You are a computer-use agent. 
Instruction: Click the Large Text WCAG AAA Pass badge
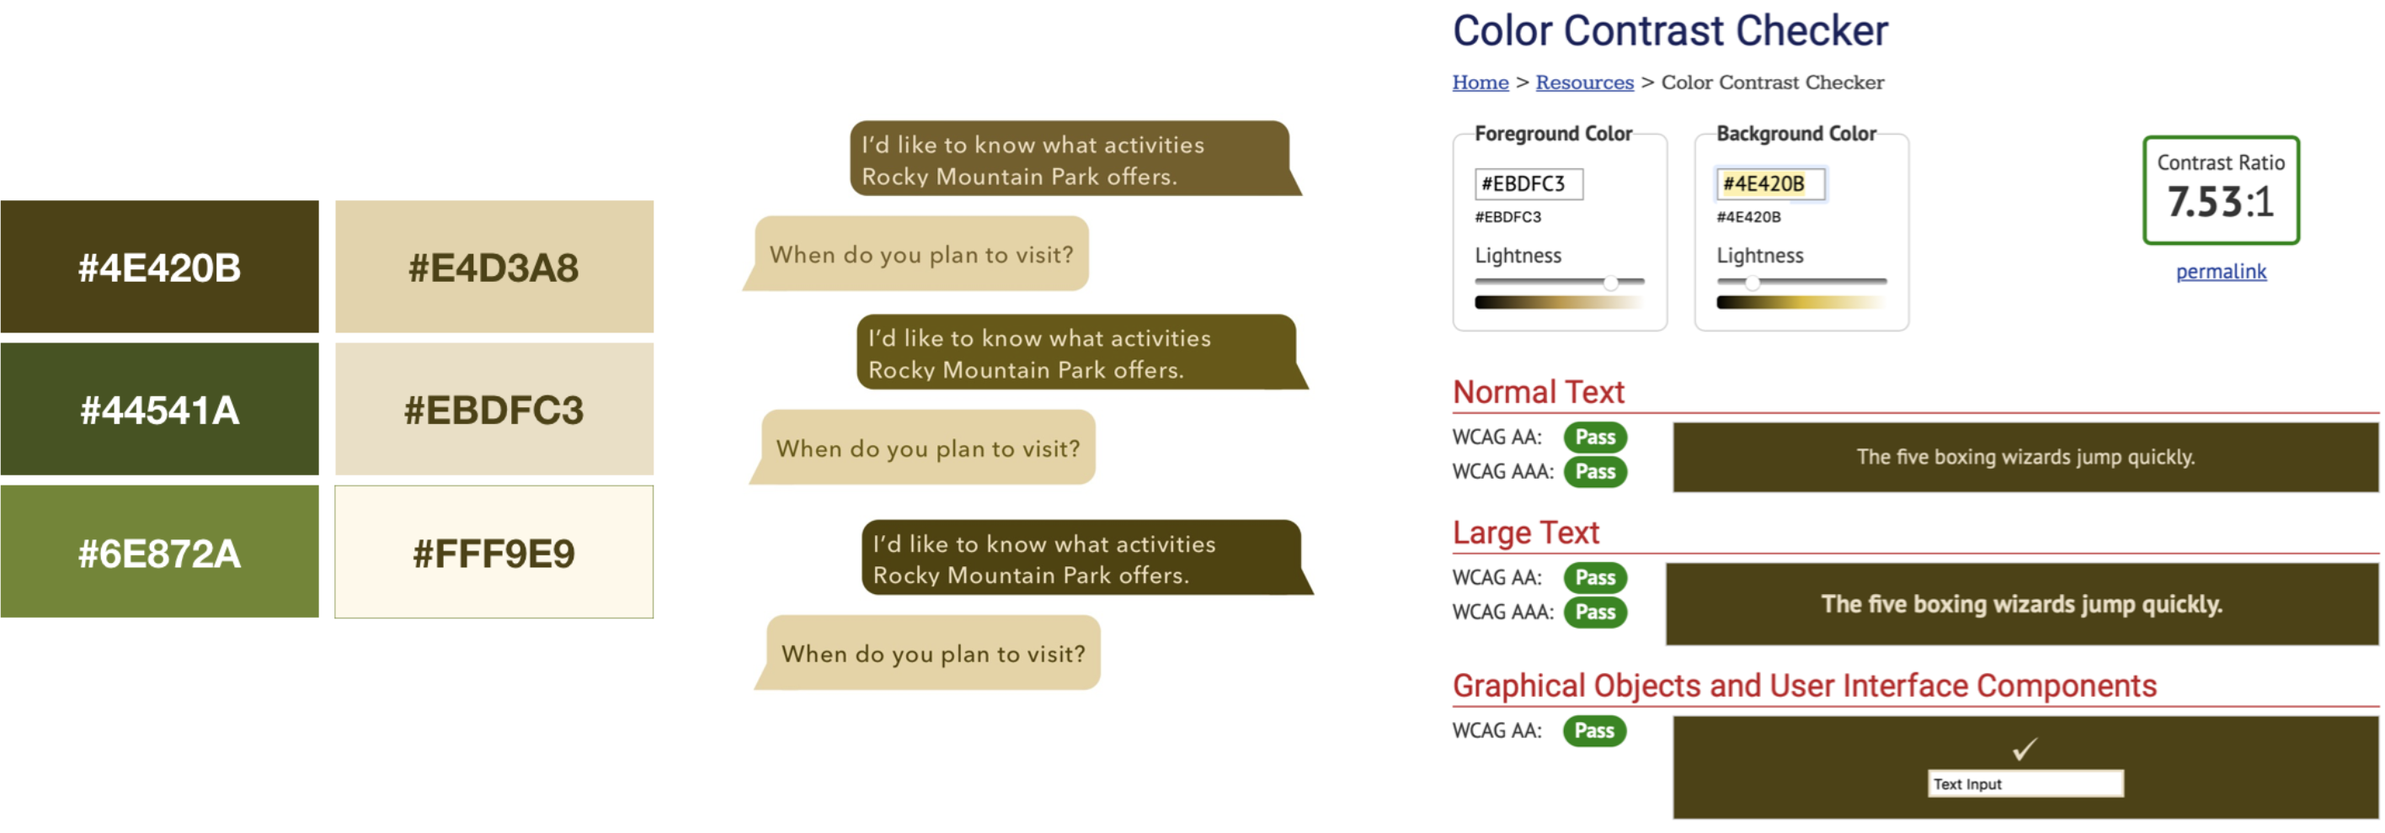click(1594, 611)
